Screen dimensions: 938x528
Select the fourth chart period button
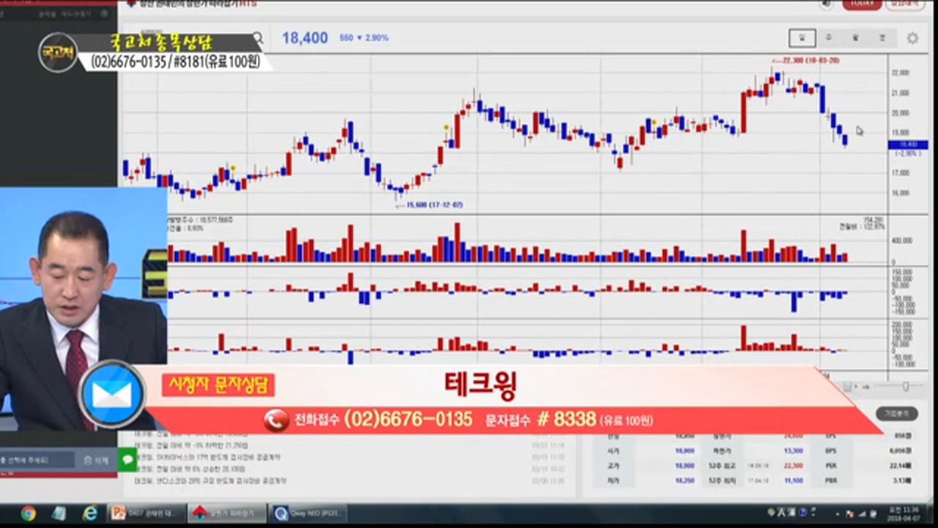tap(882, 37)
